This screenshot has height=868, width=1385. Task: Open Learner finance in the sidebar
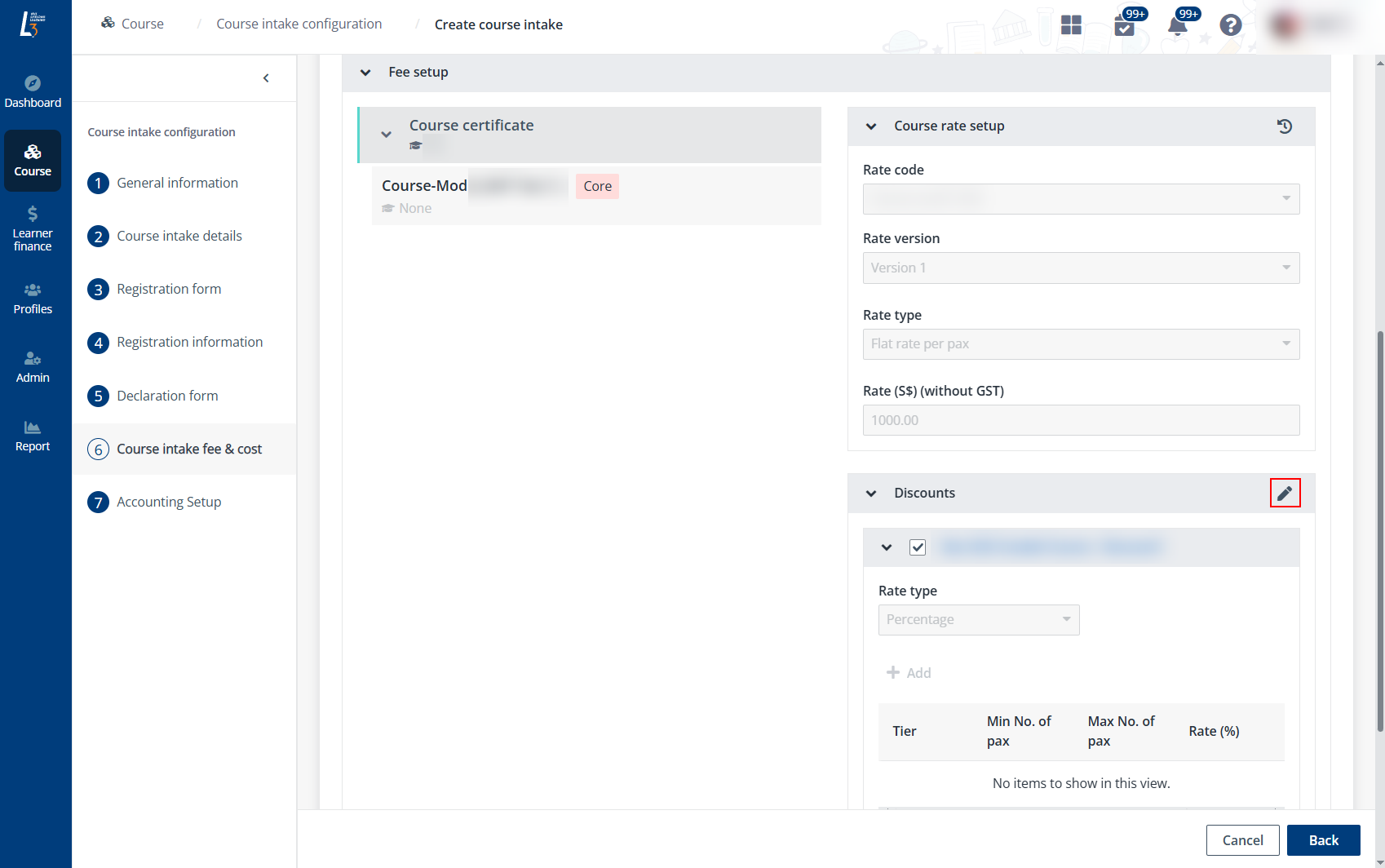pyautogui.click(x=33, y=228)
